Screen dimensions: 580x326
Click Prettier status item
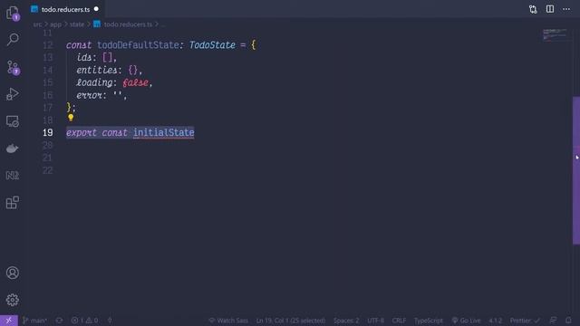525,321
